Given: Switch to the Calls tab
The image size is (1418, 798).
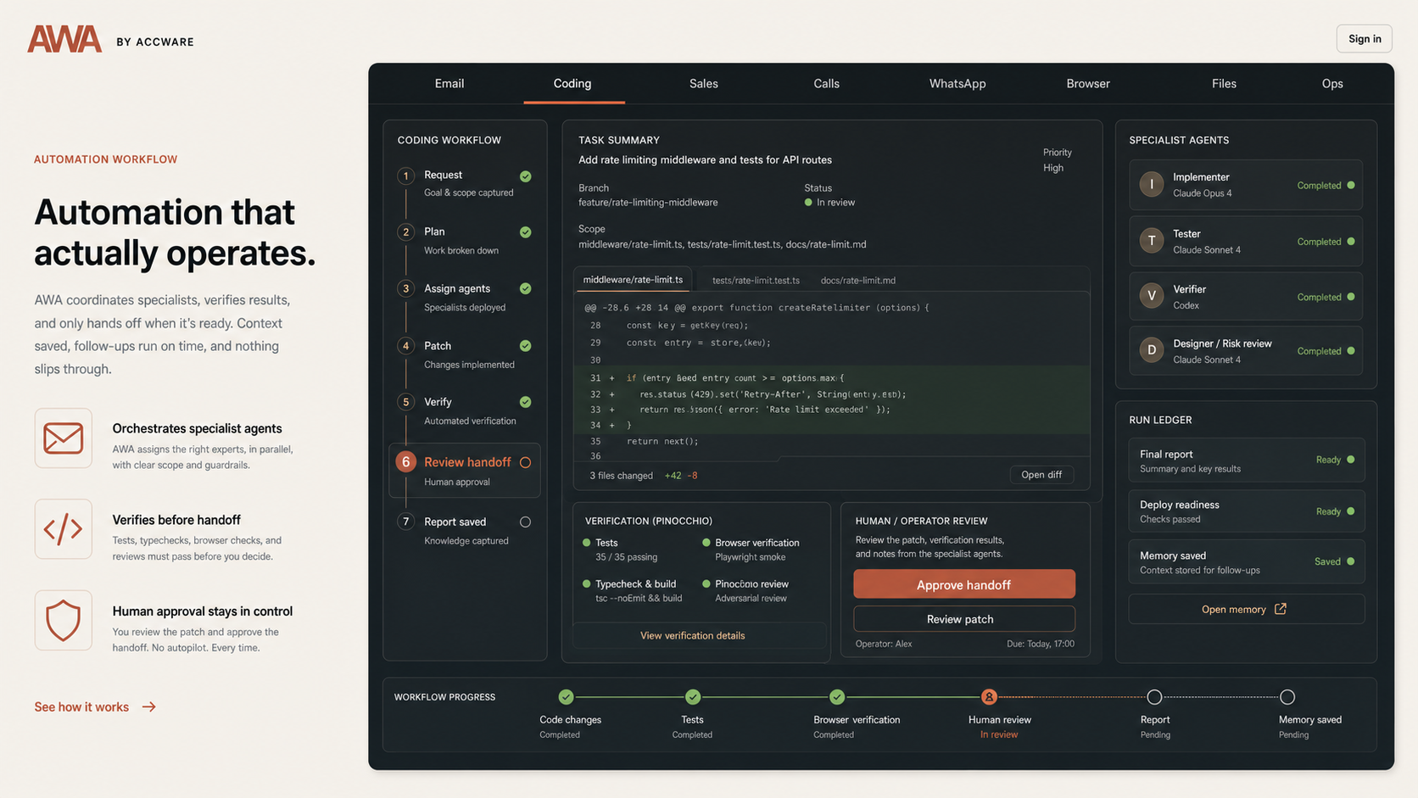Looking at the screenshot, I should click(827, 84).
